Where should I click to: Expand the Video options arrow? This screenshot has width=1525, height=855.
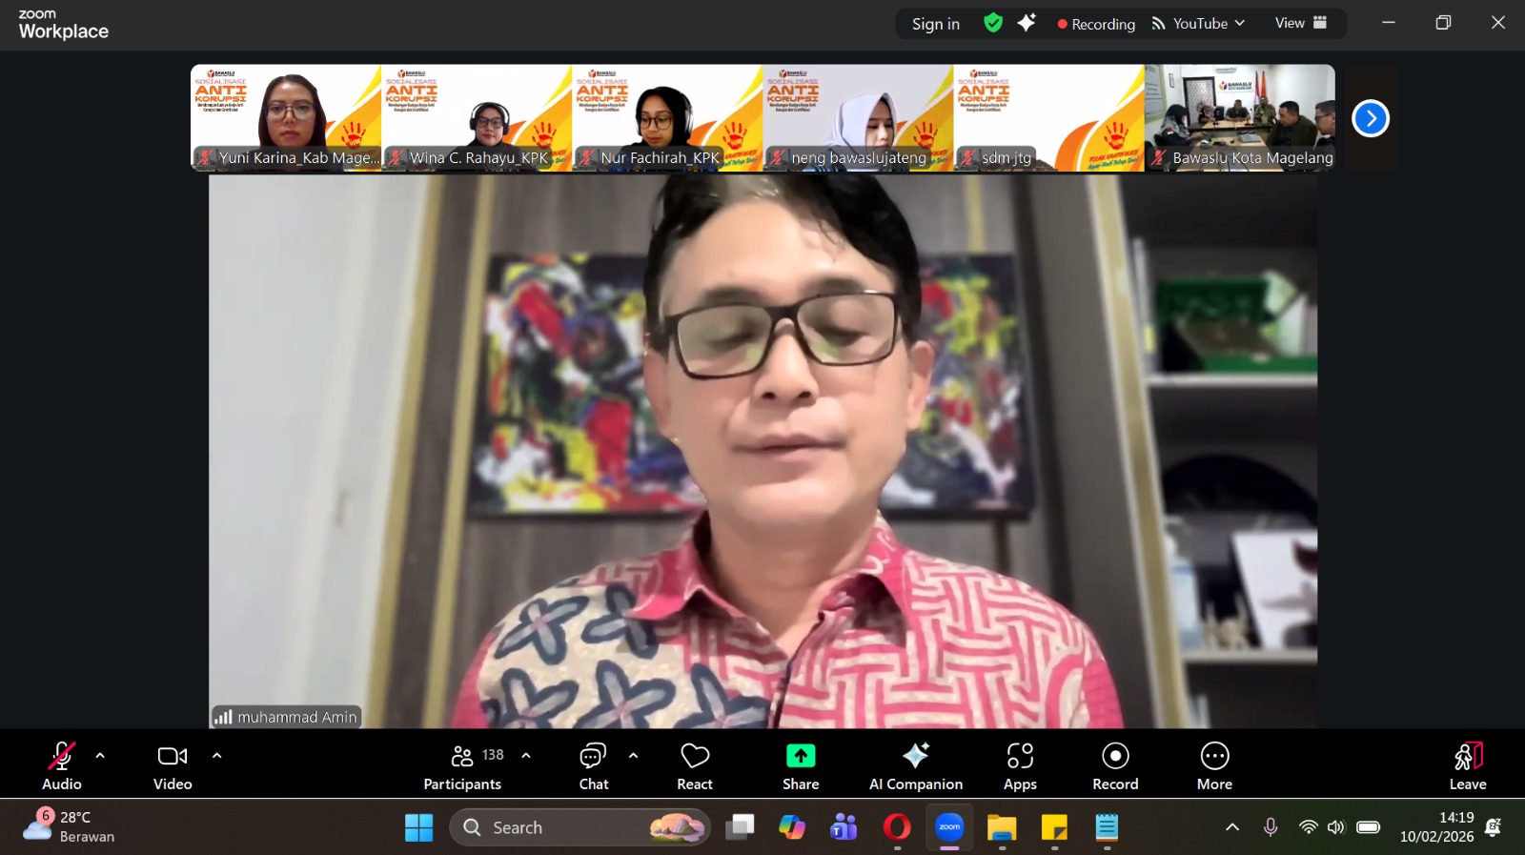tap(217, 756)
